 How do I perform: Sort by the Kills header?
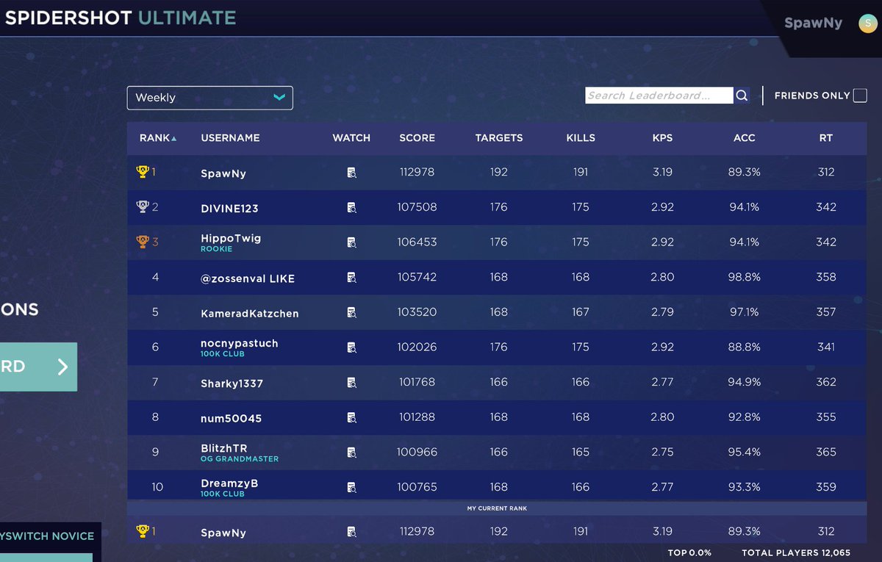(x=581, y=138)
